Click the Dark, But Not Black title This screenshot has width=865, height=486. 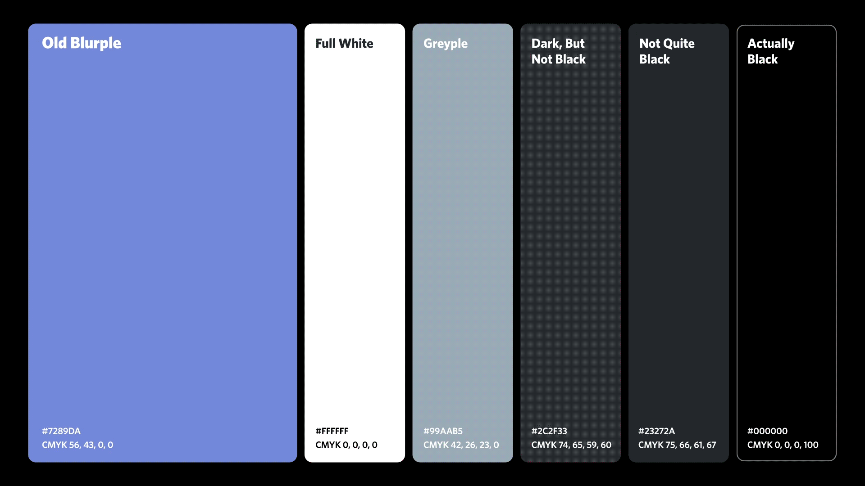click(558, 51)
